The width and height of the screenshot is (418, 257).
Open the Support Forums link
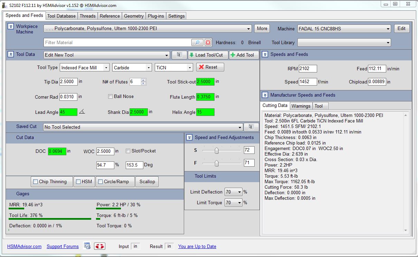pyautogui.click(x=63, y=246)
